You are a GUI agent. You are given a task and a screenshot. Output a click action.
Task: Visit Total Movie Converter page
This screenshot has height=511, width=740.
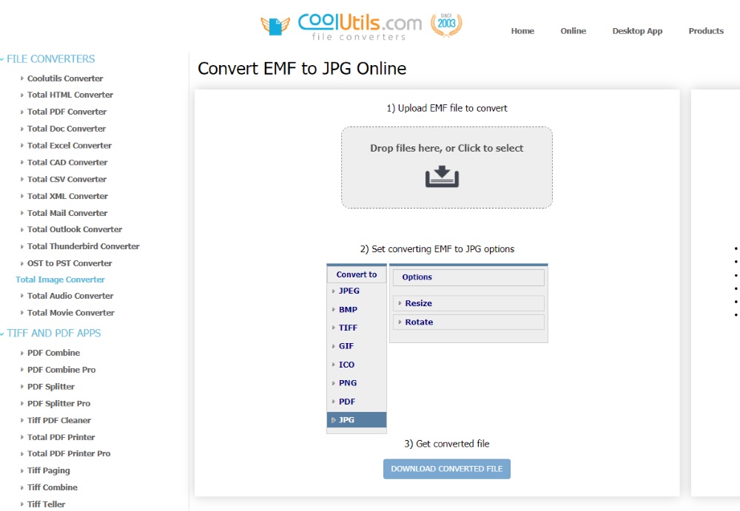tap(70, 313)
